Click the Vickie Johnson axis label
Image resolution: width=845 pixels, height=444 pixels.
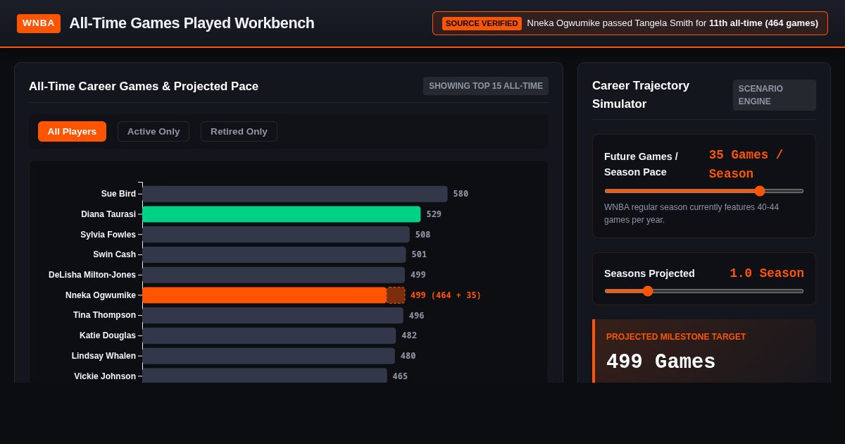coord(105,376)
